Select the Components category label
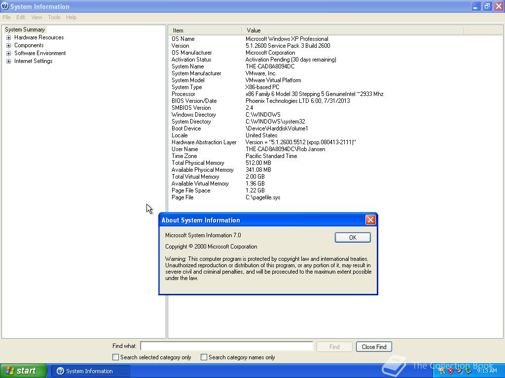505x378 pixels. (29, 46)
